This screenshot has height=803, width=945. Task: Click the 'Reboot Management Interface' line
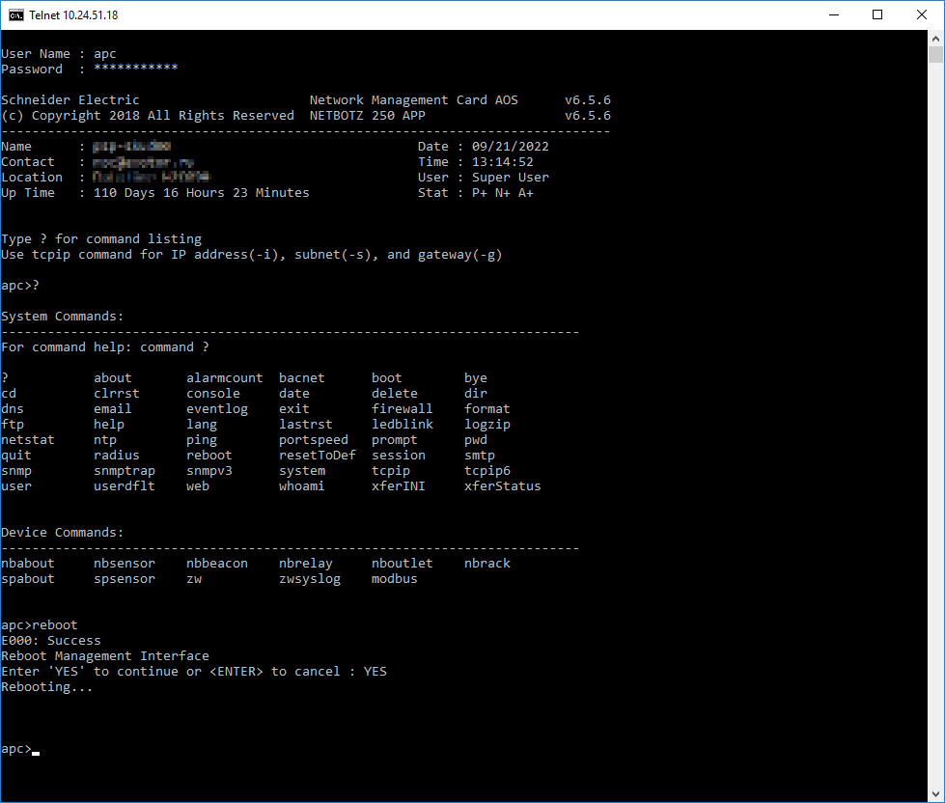click(x=105, y=655)
